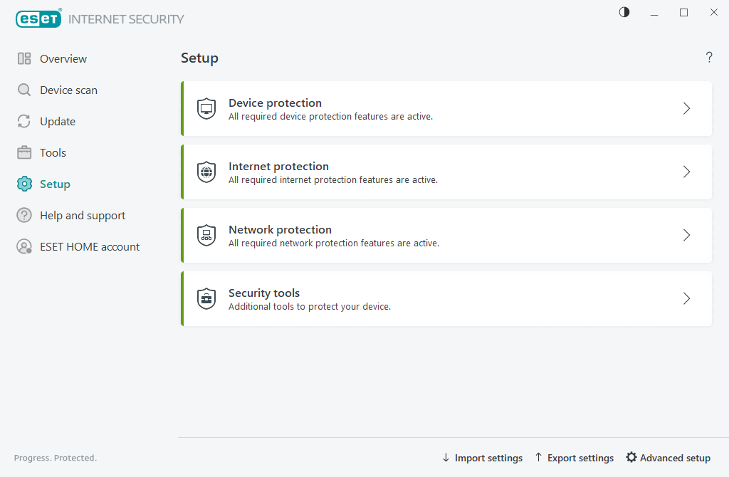The width and height of the screenshot is (729, 477).
Task: Expand Security tools with its chevron
Action: pyautogui.click(x=687, y=298)
